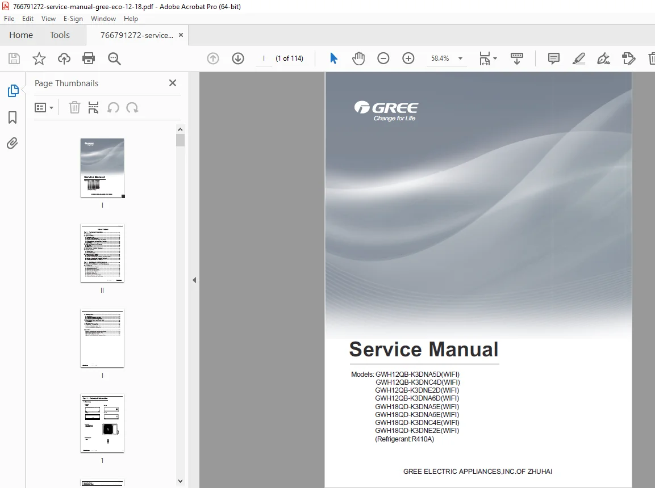Open the Sign document tool
The width and height of the screenshot is (655, 488).
[x=604, y=58]
